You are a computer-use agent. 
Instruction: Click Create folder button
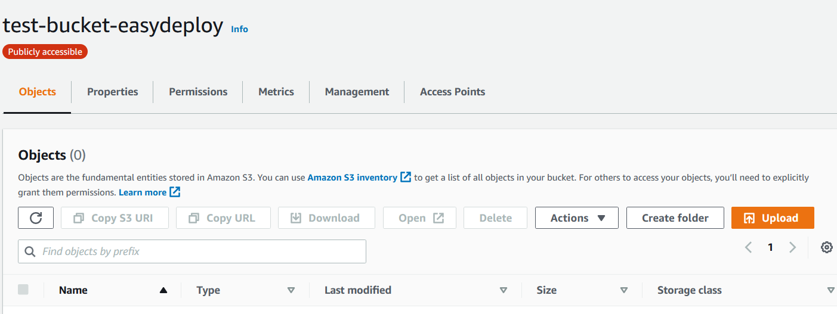coord(675,218)
